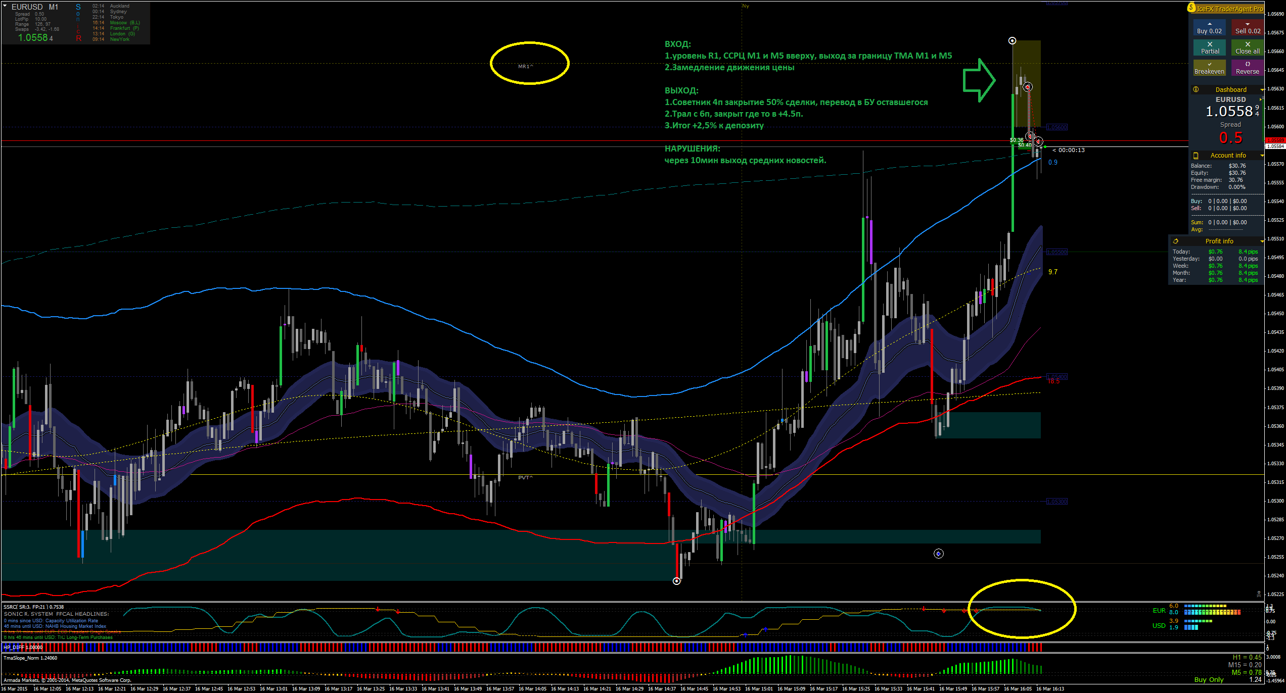This screenshot has width=1286, height=693.
Task: Click the Sell 0.02 button
Action: (x=1248, y=28)
